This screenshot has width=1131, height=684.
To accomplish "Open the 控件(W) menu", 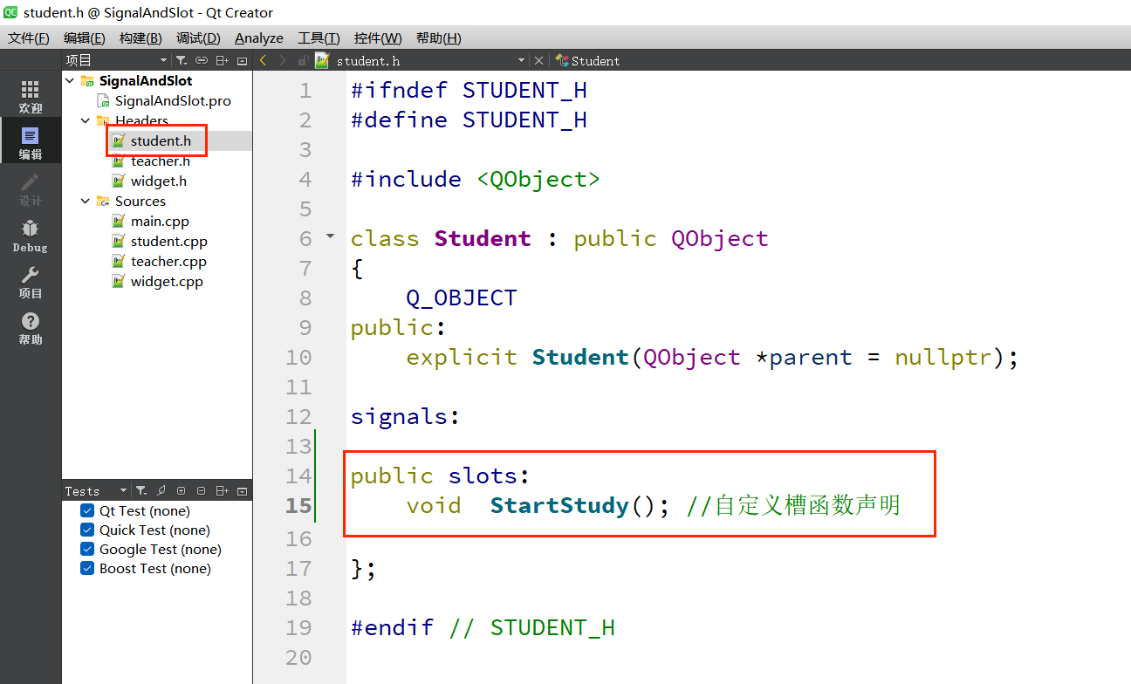I will (378, 38).
